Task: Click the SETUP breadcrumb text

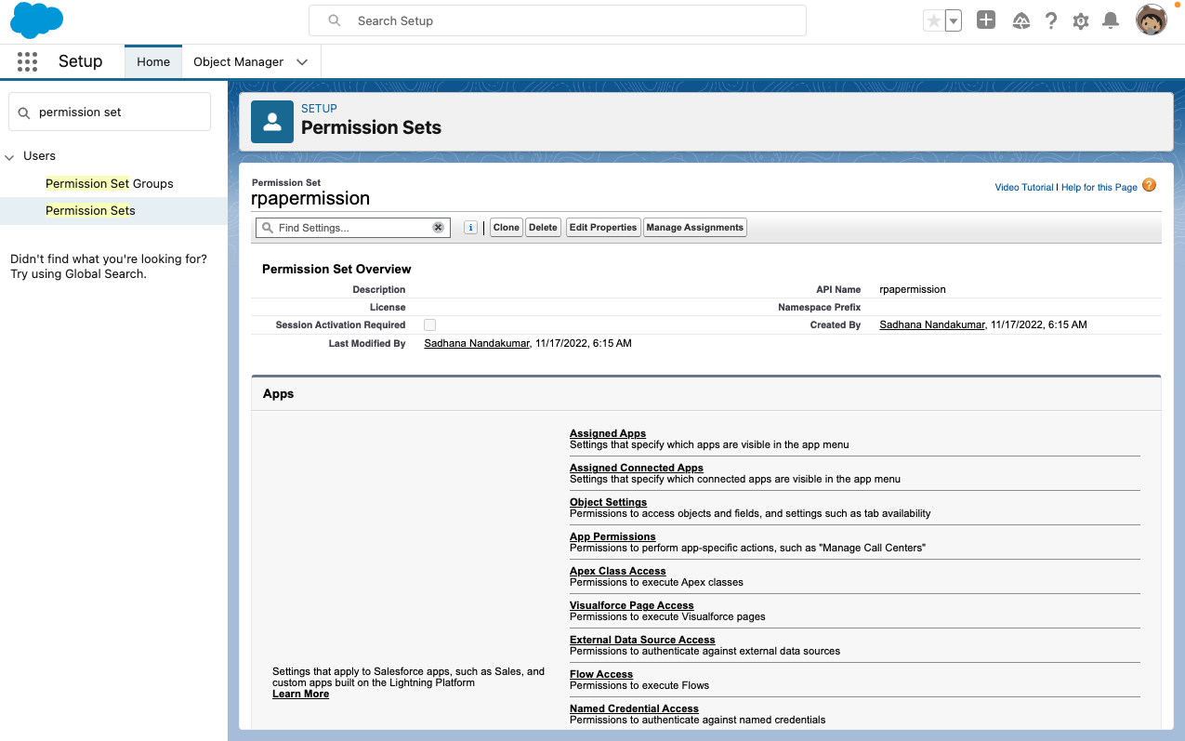Action: pos(319,109)
